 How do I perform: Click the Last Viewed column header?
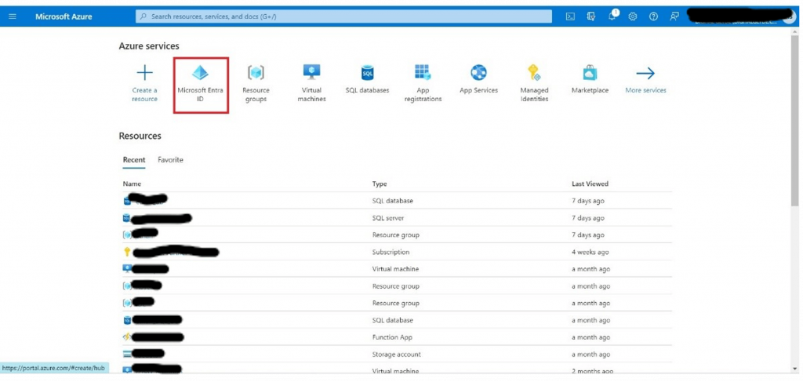590,184
